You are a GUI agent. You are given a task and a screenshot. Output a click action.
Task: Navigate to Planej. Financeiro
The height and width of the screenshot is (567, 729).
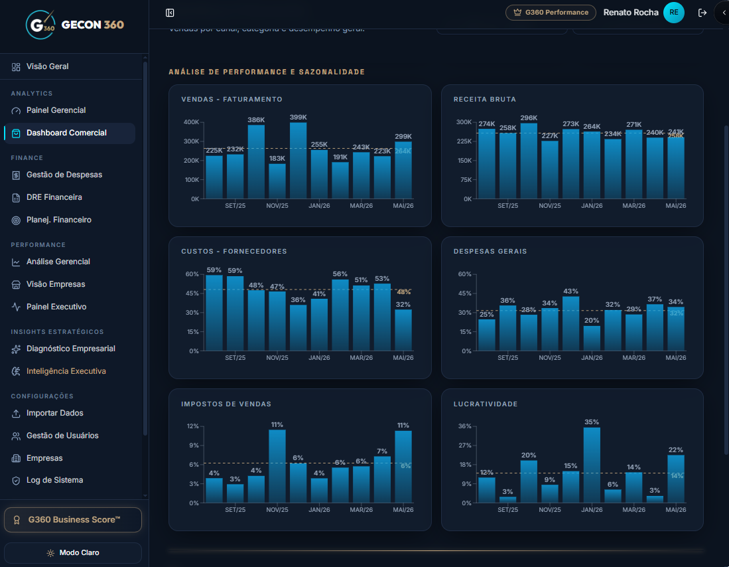[x=70, y=220]
